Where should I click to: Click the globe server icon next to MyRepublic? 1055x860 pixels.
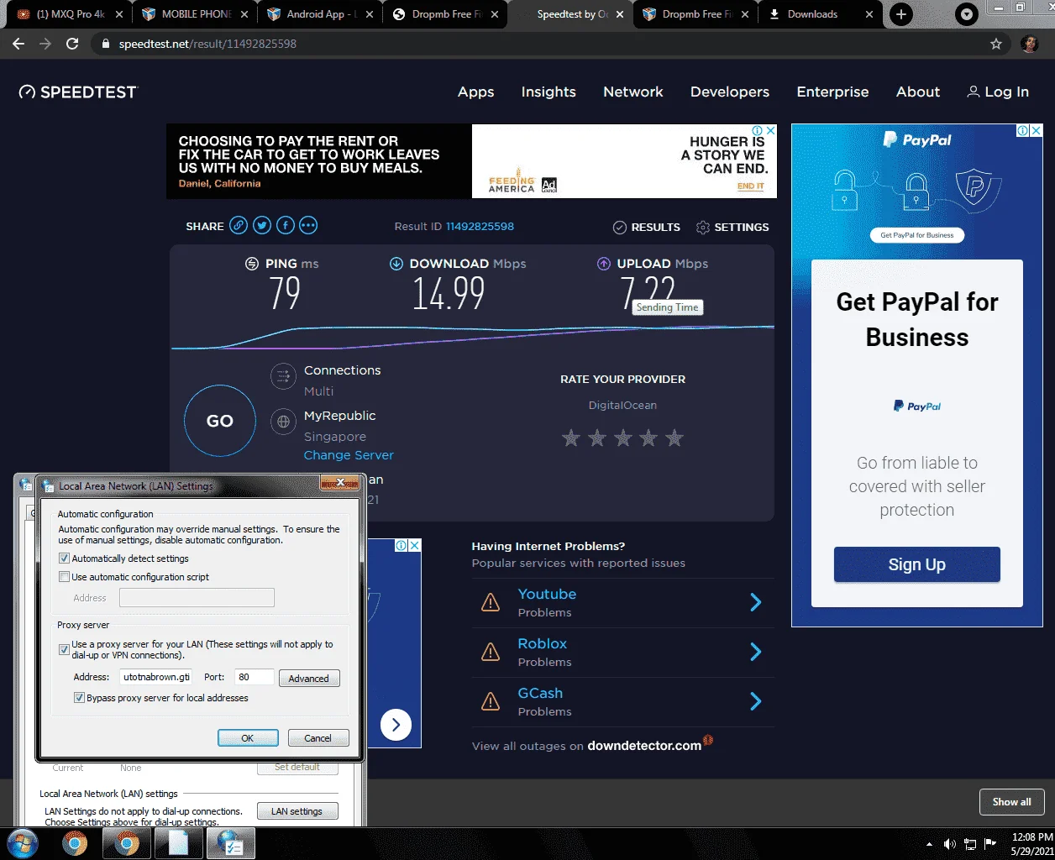point(283,422)
